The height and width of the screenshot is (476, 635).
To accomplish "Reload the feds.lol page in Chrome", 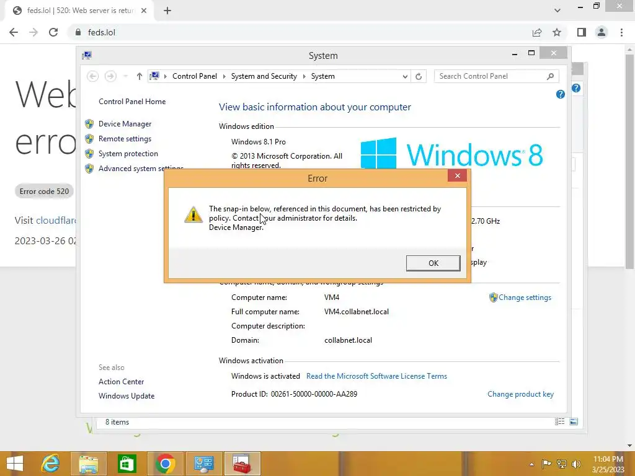I will [x=53, y=32].
